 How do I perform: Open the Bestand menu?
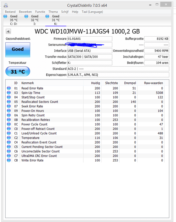click(10, 12)
